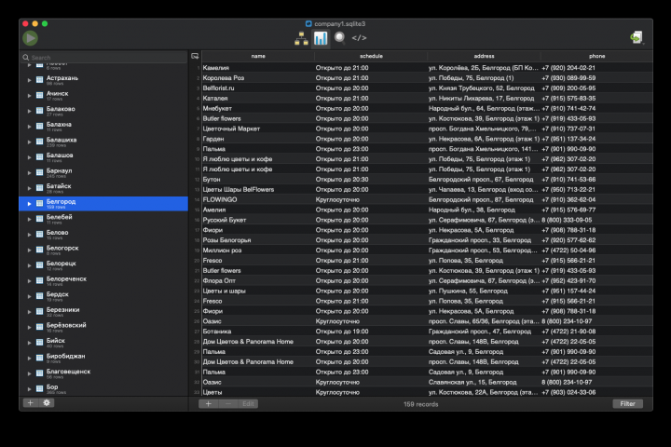Expand the Белгород selected table arrow

click(x=29, y=204)
